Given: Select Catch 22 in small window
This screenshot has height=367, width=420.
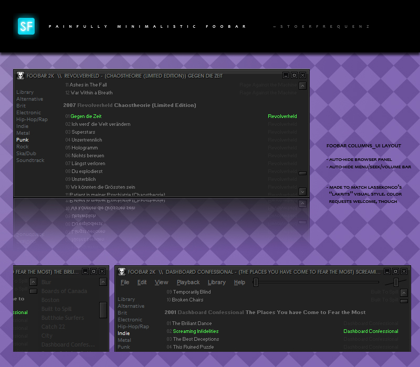Looking at the screenshot, I should [54, 327].
